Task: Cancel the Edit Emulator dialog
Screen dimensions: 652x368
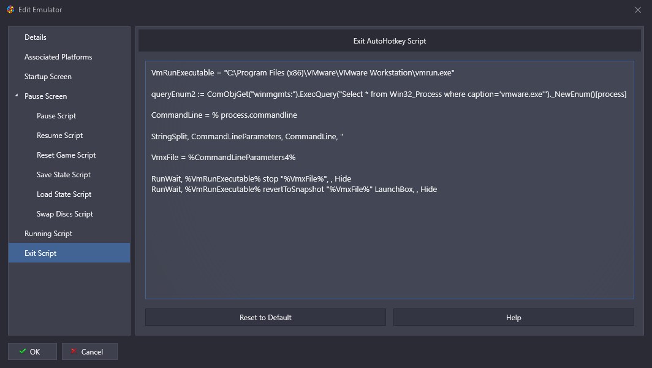Action: (89, 351)
